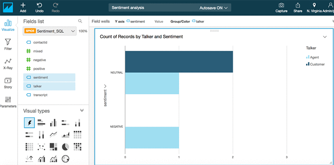Screen dimensions: 334x165
Task: Select the table visual type
Action: [x=29, y=147]
